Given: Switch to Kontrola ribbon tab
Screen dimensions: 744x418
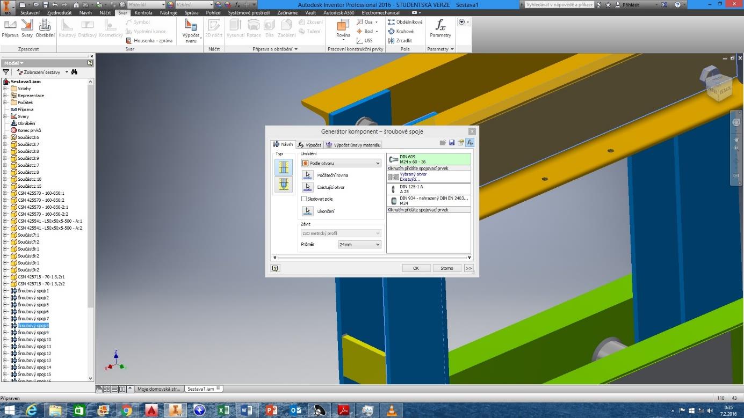Looking at the screenshot, I should [x=143, y=12].
